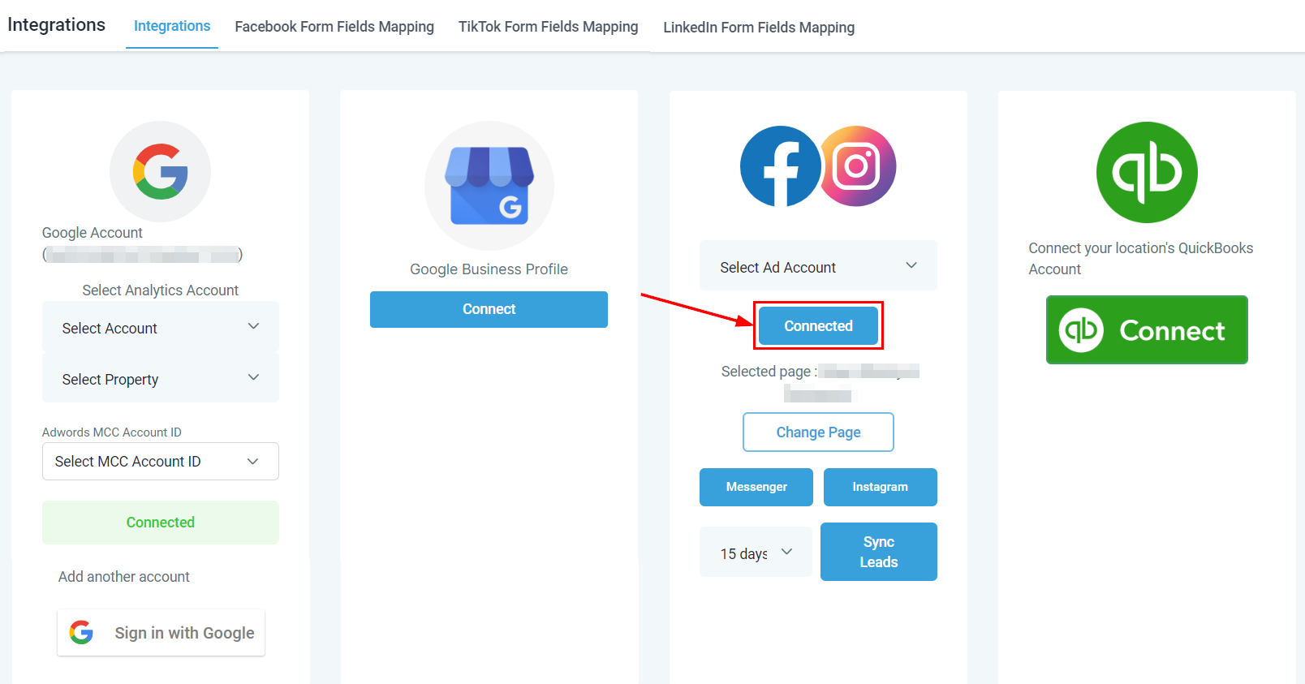This screenshot has width=1305, height=684.
Task: Click the Messenger button
Action: point(756,487)
